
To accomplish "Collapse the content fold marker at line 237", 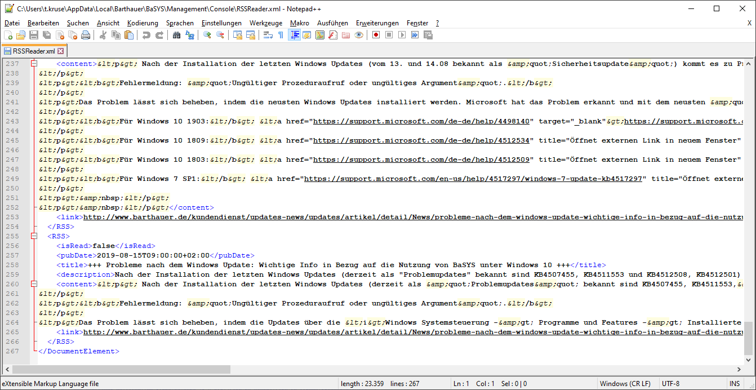I will [x=34, y=64].
